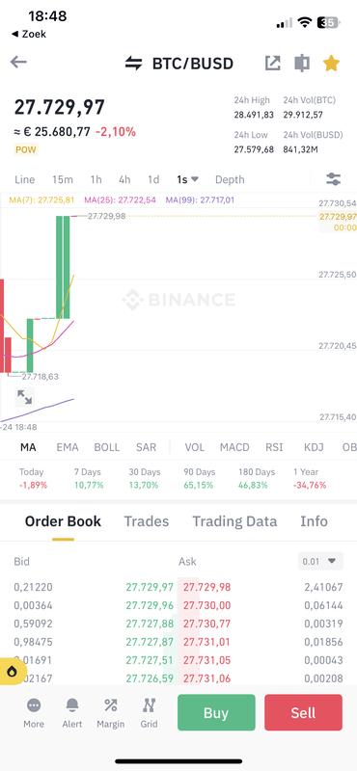
Task: Toggle the BOLL indicator
Action: 107,447
